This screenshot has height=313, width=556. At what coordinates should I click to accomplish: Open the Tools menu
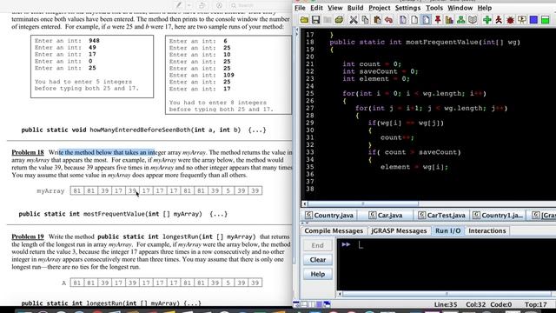434,8
